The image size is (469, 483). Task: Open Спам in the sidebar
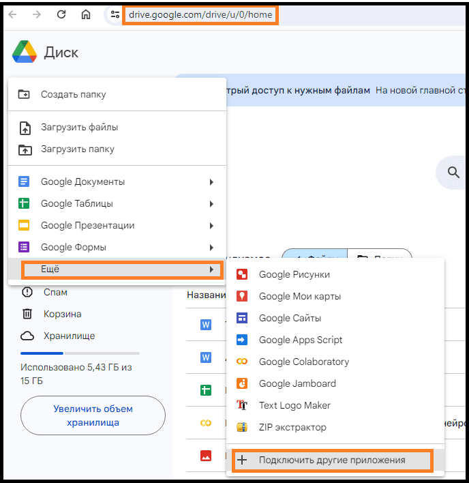click(55, 292)
